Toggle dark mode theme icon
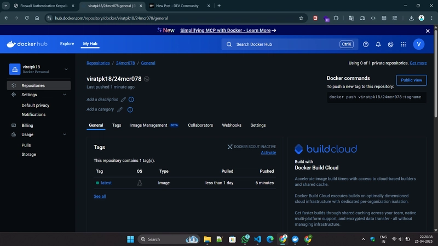Image resolution: width=438 pixels, height=246 pixels. click(x=390, y=44)
